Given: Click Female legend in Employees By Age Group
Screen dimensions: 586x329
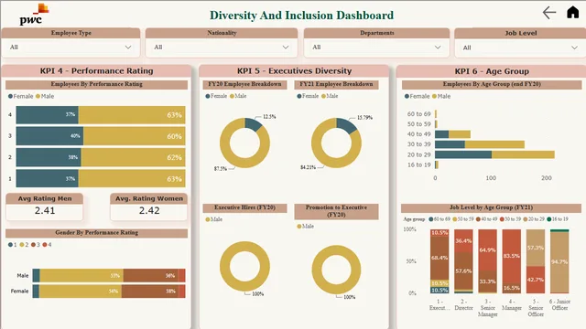Looking at the screenshot, I should (418, 96).
